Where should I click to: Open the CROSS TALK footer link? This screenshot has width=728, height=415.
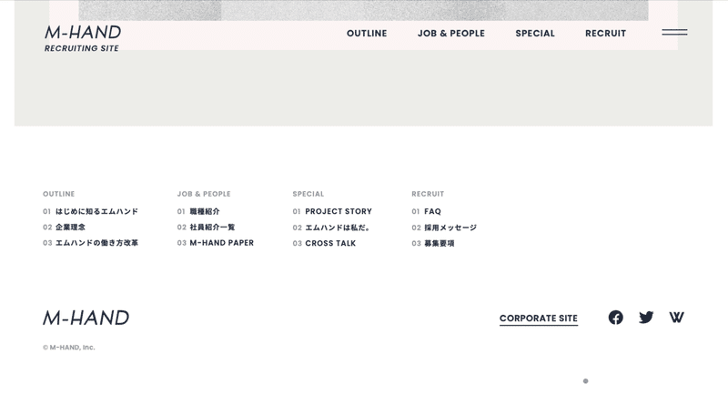pos(324,243)
